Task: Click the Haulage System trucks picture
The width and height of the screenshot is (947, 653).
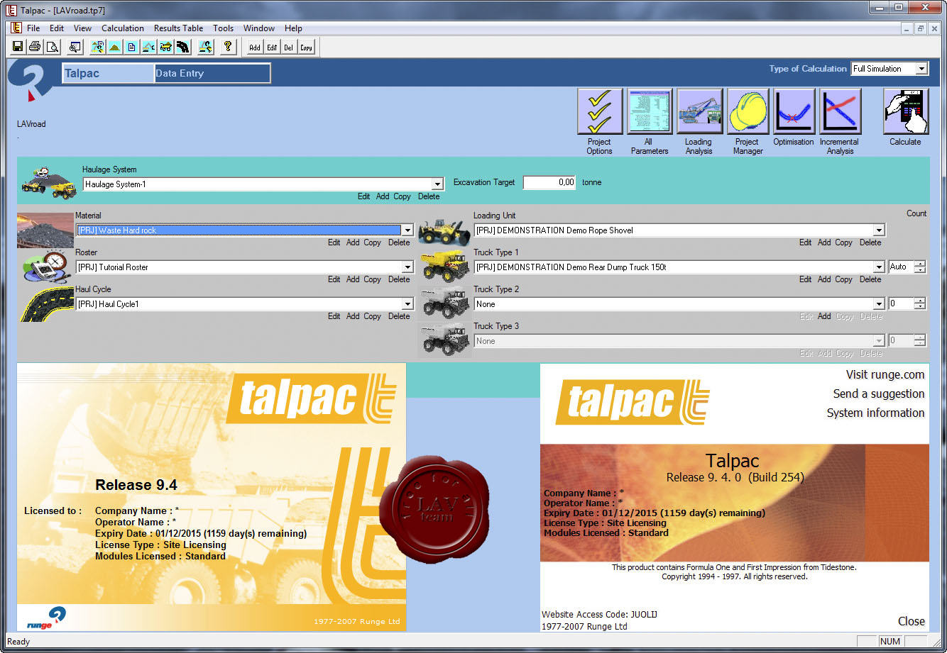Action: (48, 183)
